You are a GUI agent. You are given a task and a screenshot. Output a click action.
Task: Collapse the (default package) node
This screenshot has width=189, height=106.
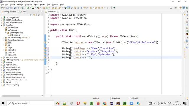pyautogui.click(x=6, y=33)
